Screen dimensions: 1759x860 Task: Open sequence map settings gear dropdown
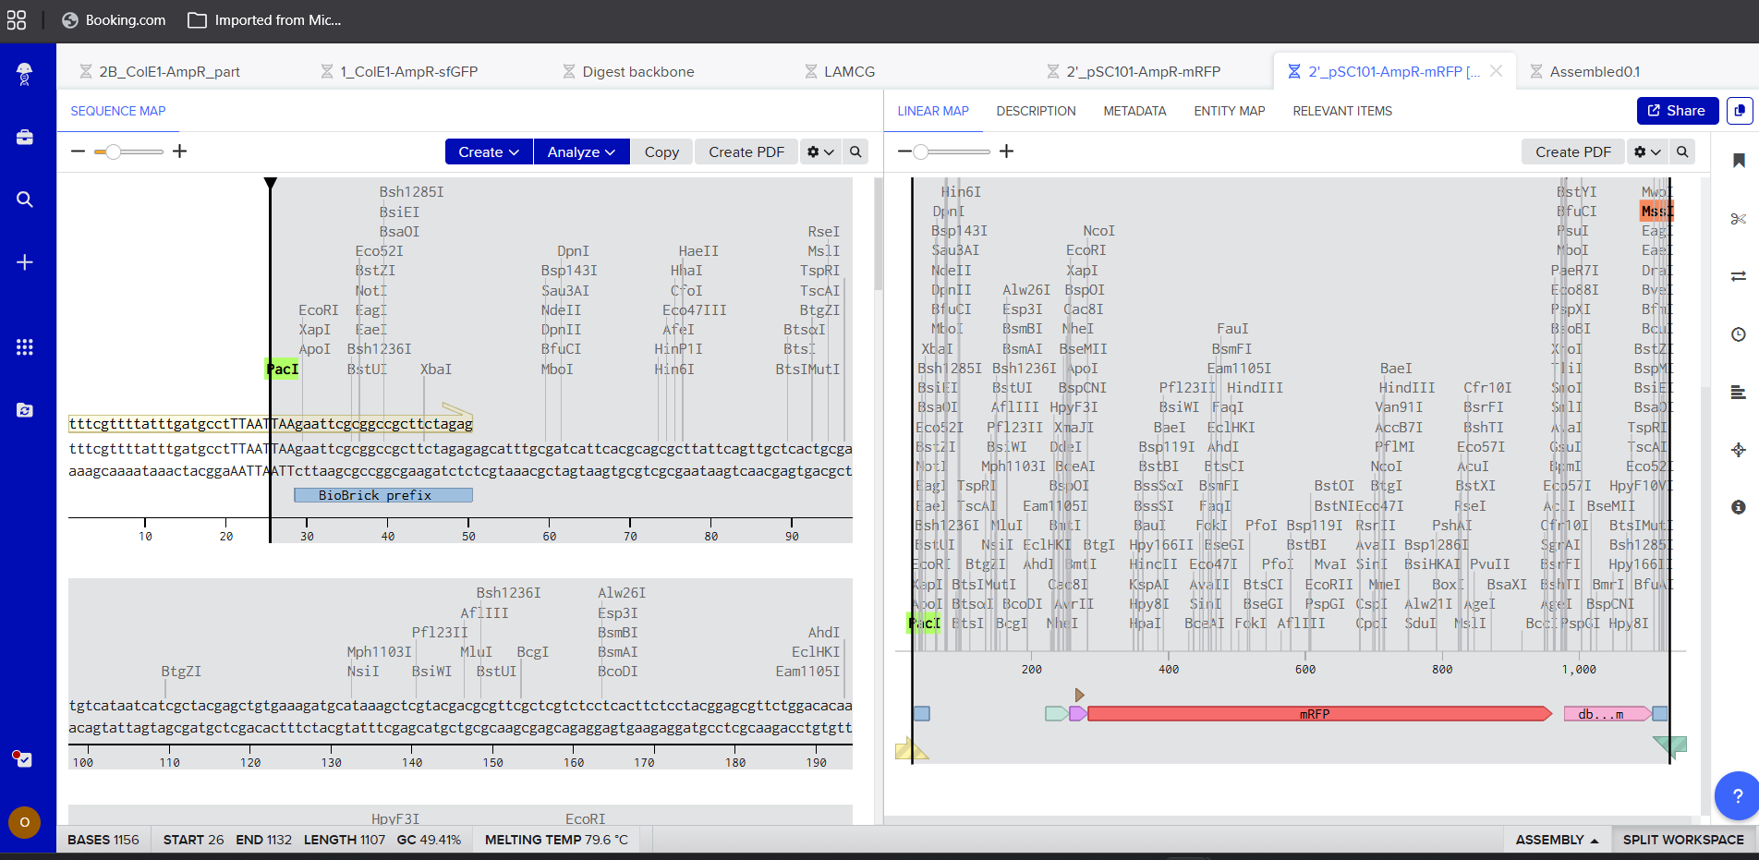click(x=819, y=152)
